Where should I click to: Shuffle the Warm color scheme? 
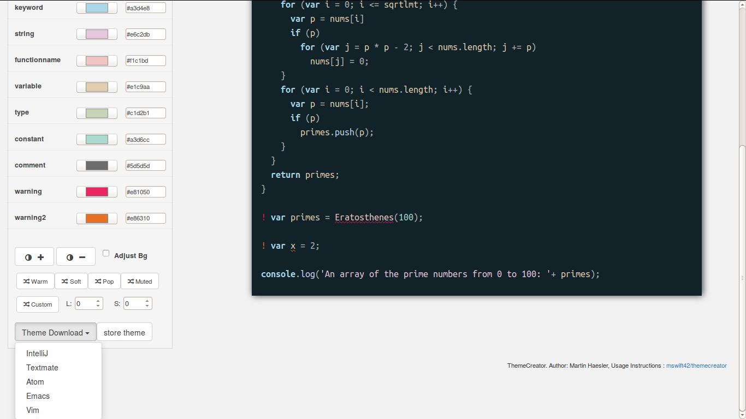[35, 281]
